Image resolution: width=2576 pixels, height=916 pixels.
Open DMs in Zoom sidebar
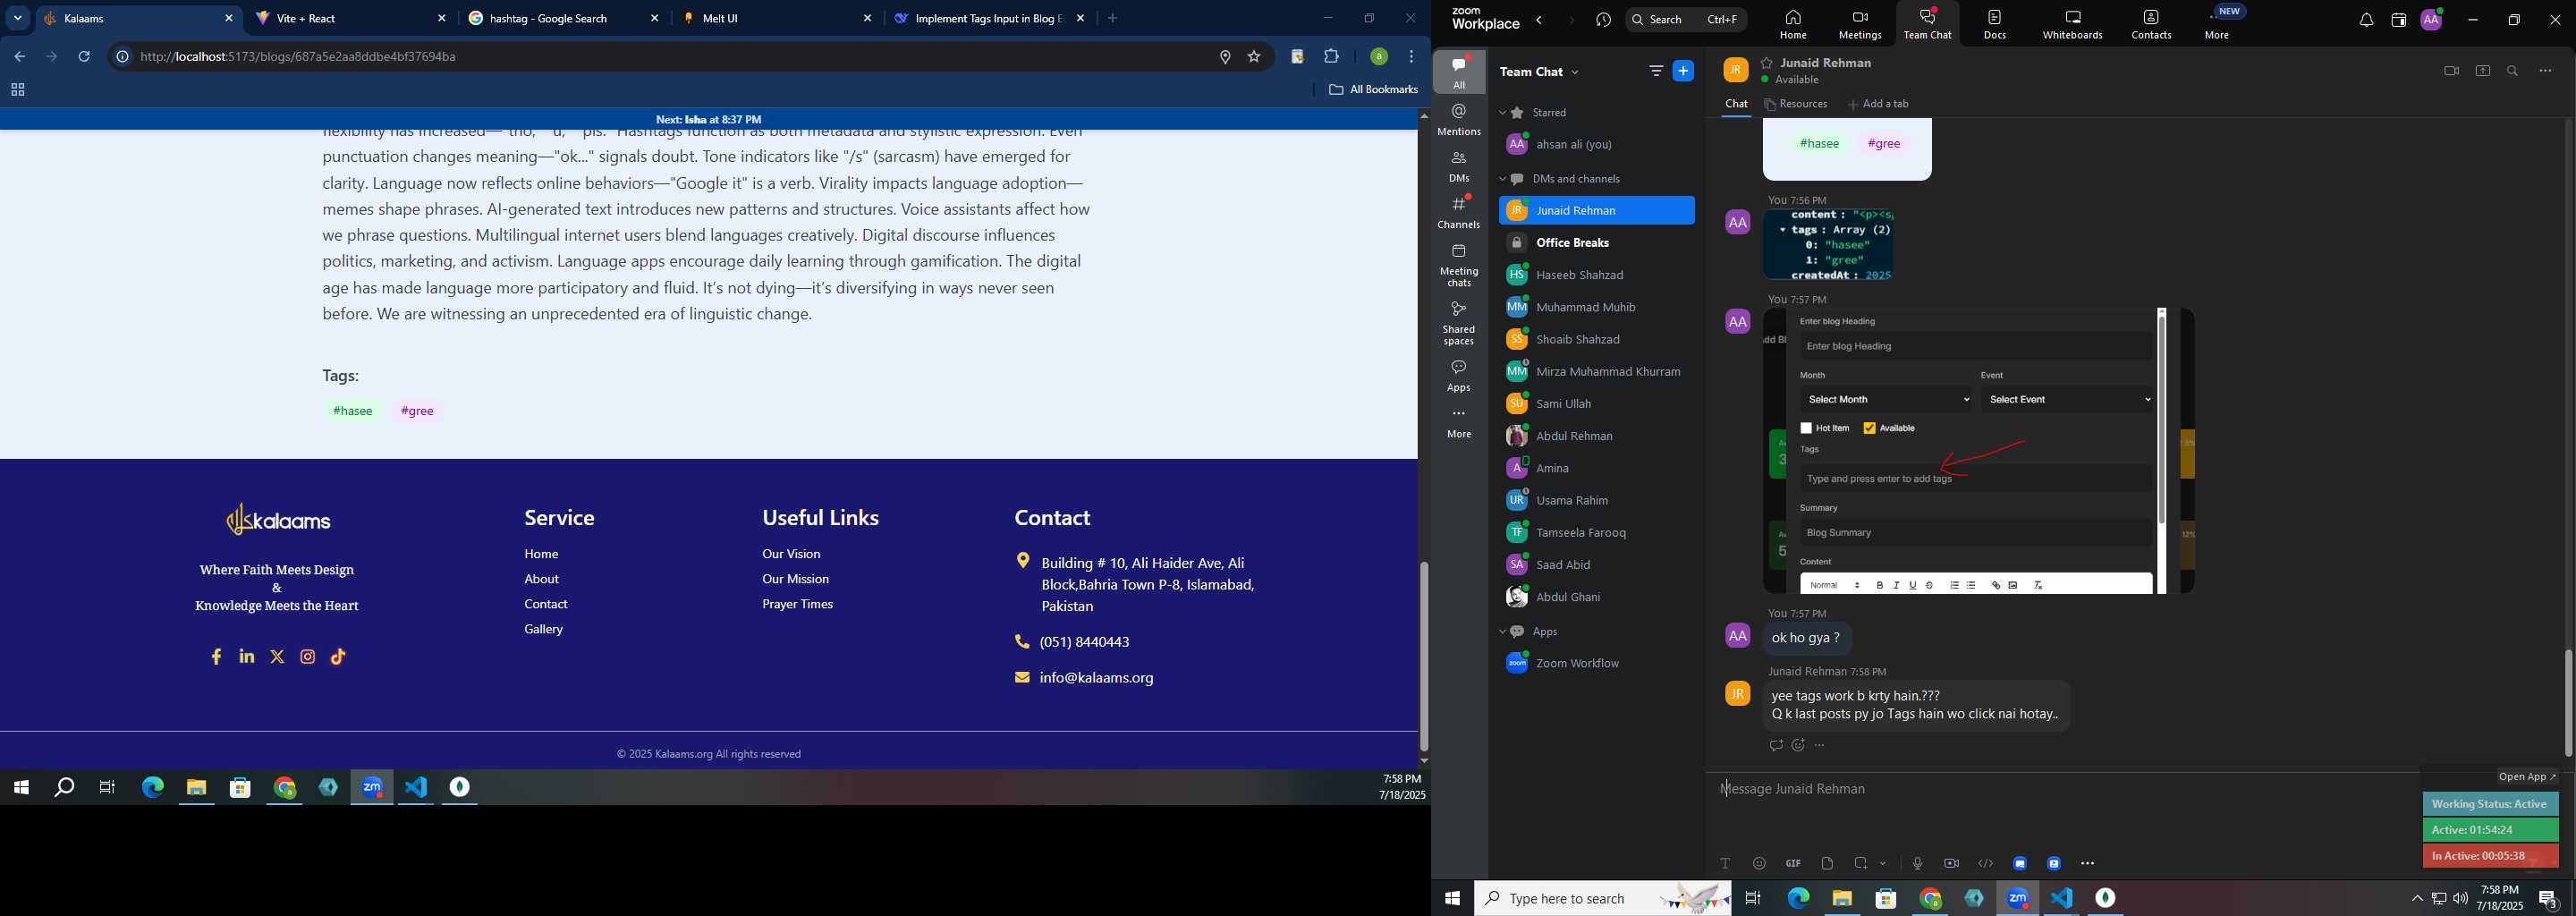pyautogui.click(x=1459, y=166)
